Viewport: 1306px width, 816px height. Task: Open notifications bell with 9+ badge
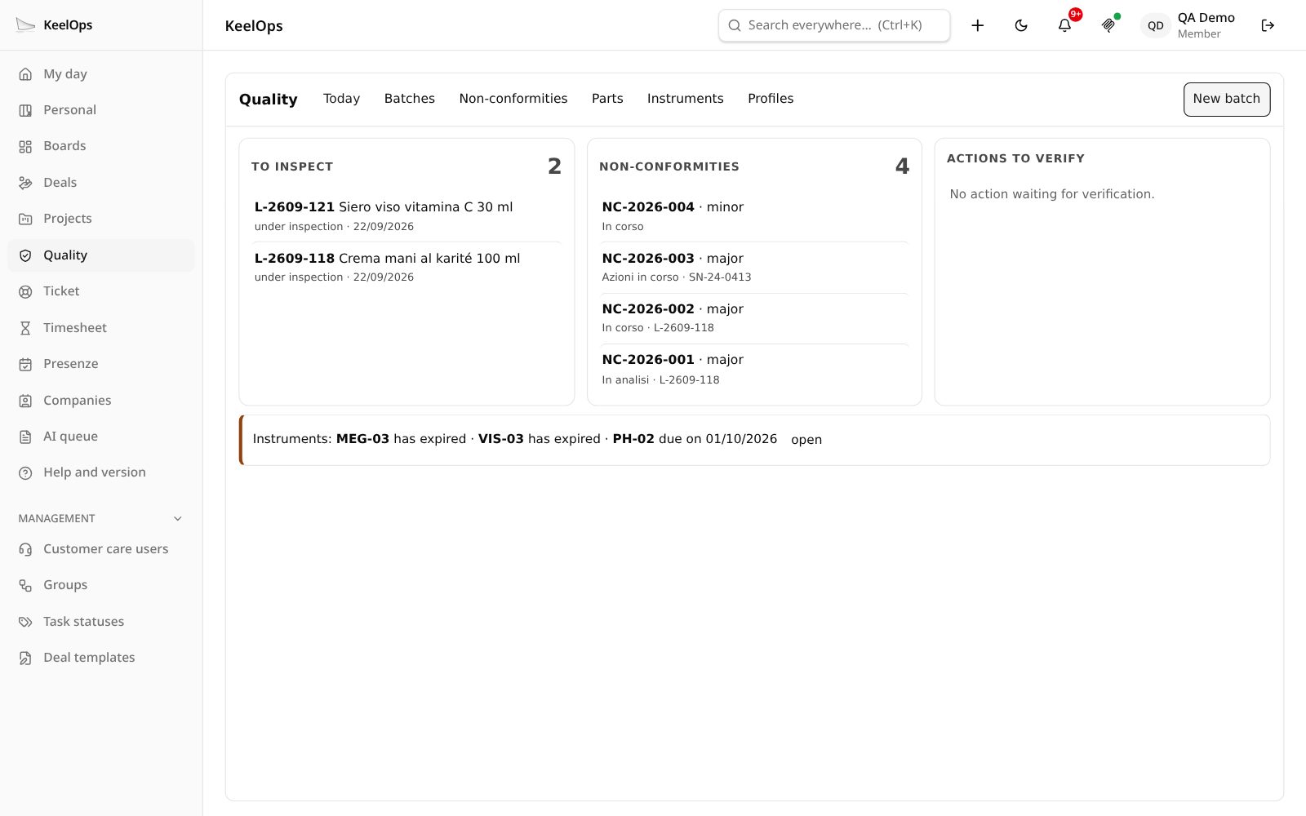[x=1064, y=25]
